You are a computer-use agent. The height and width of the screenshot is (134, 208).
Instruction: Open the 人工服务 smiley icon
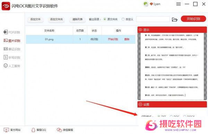(6, 65)
